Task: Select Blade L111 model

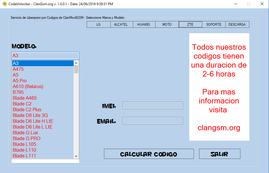Action: [x=43, y=156]
